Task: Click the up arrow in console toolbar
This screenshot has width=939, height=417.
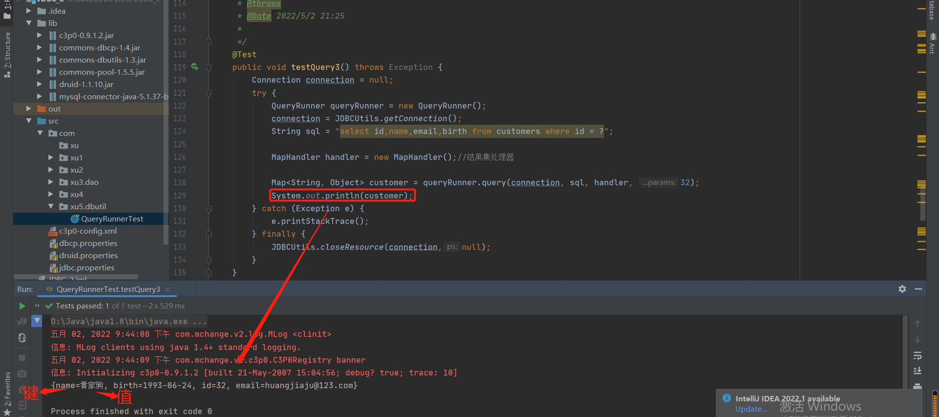Action: point(917,324)
